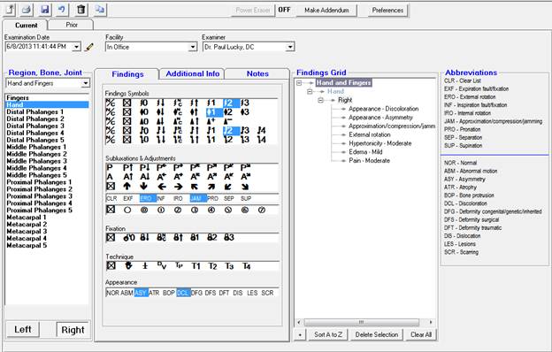Image resolution: width=552 pixels, height=352 pixels.
Task: Select the right arrow subluxation direction symbol
Action: [178, 187]
